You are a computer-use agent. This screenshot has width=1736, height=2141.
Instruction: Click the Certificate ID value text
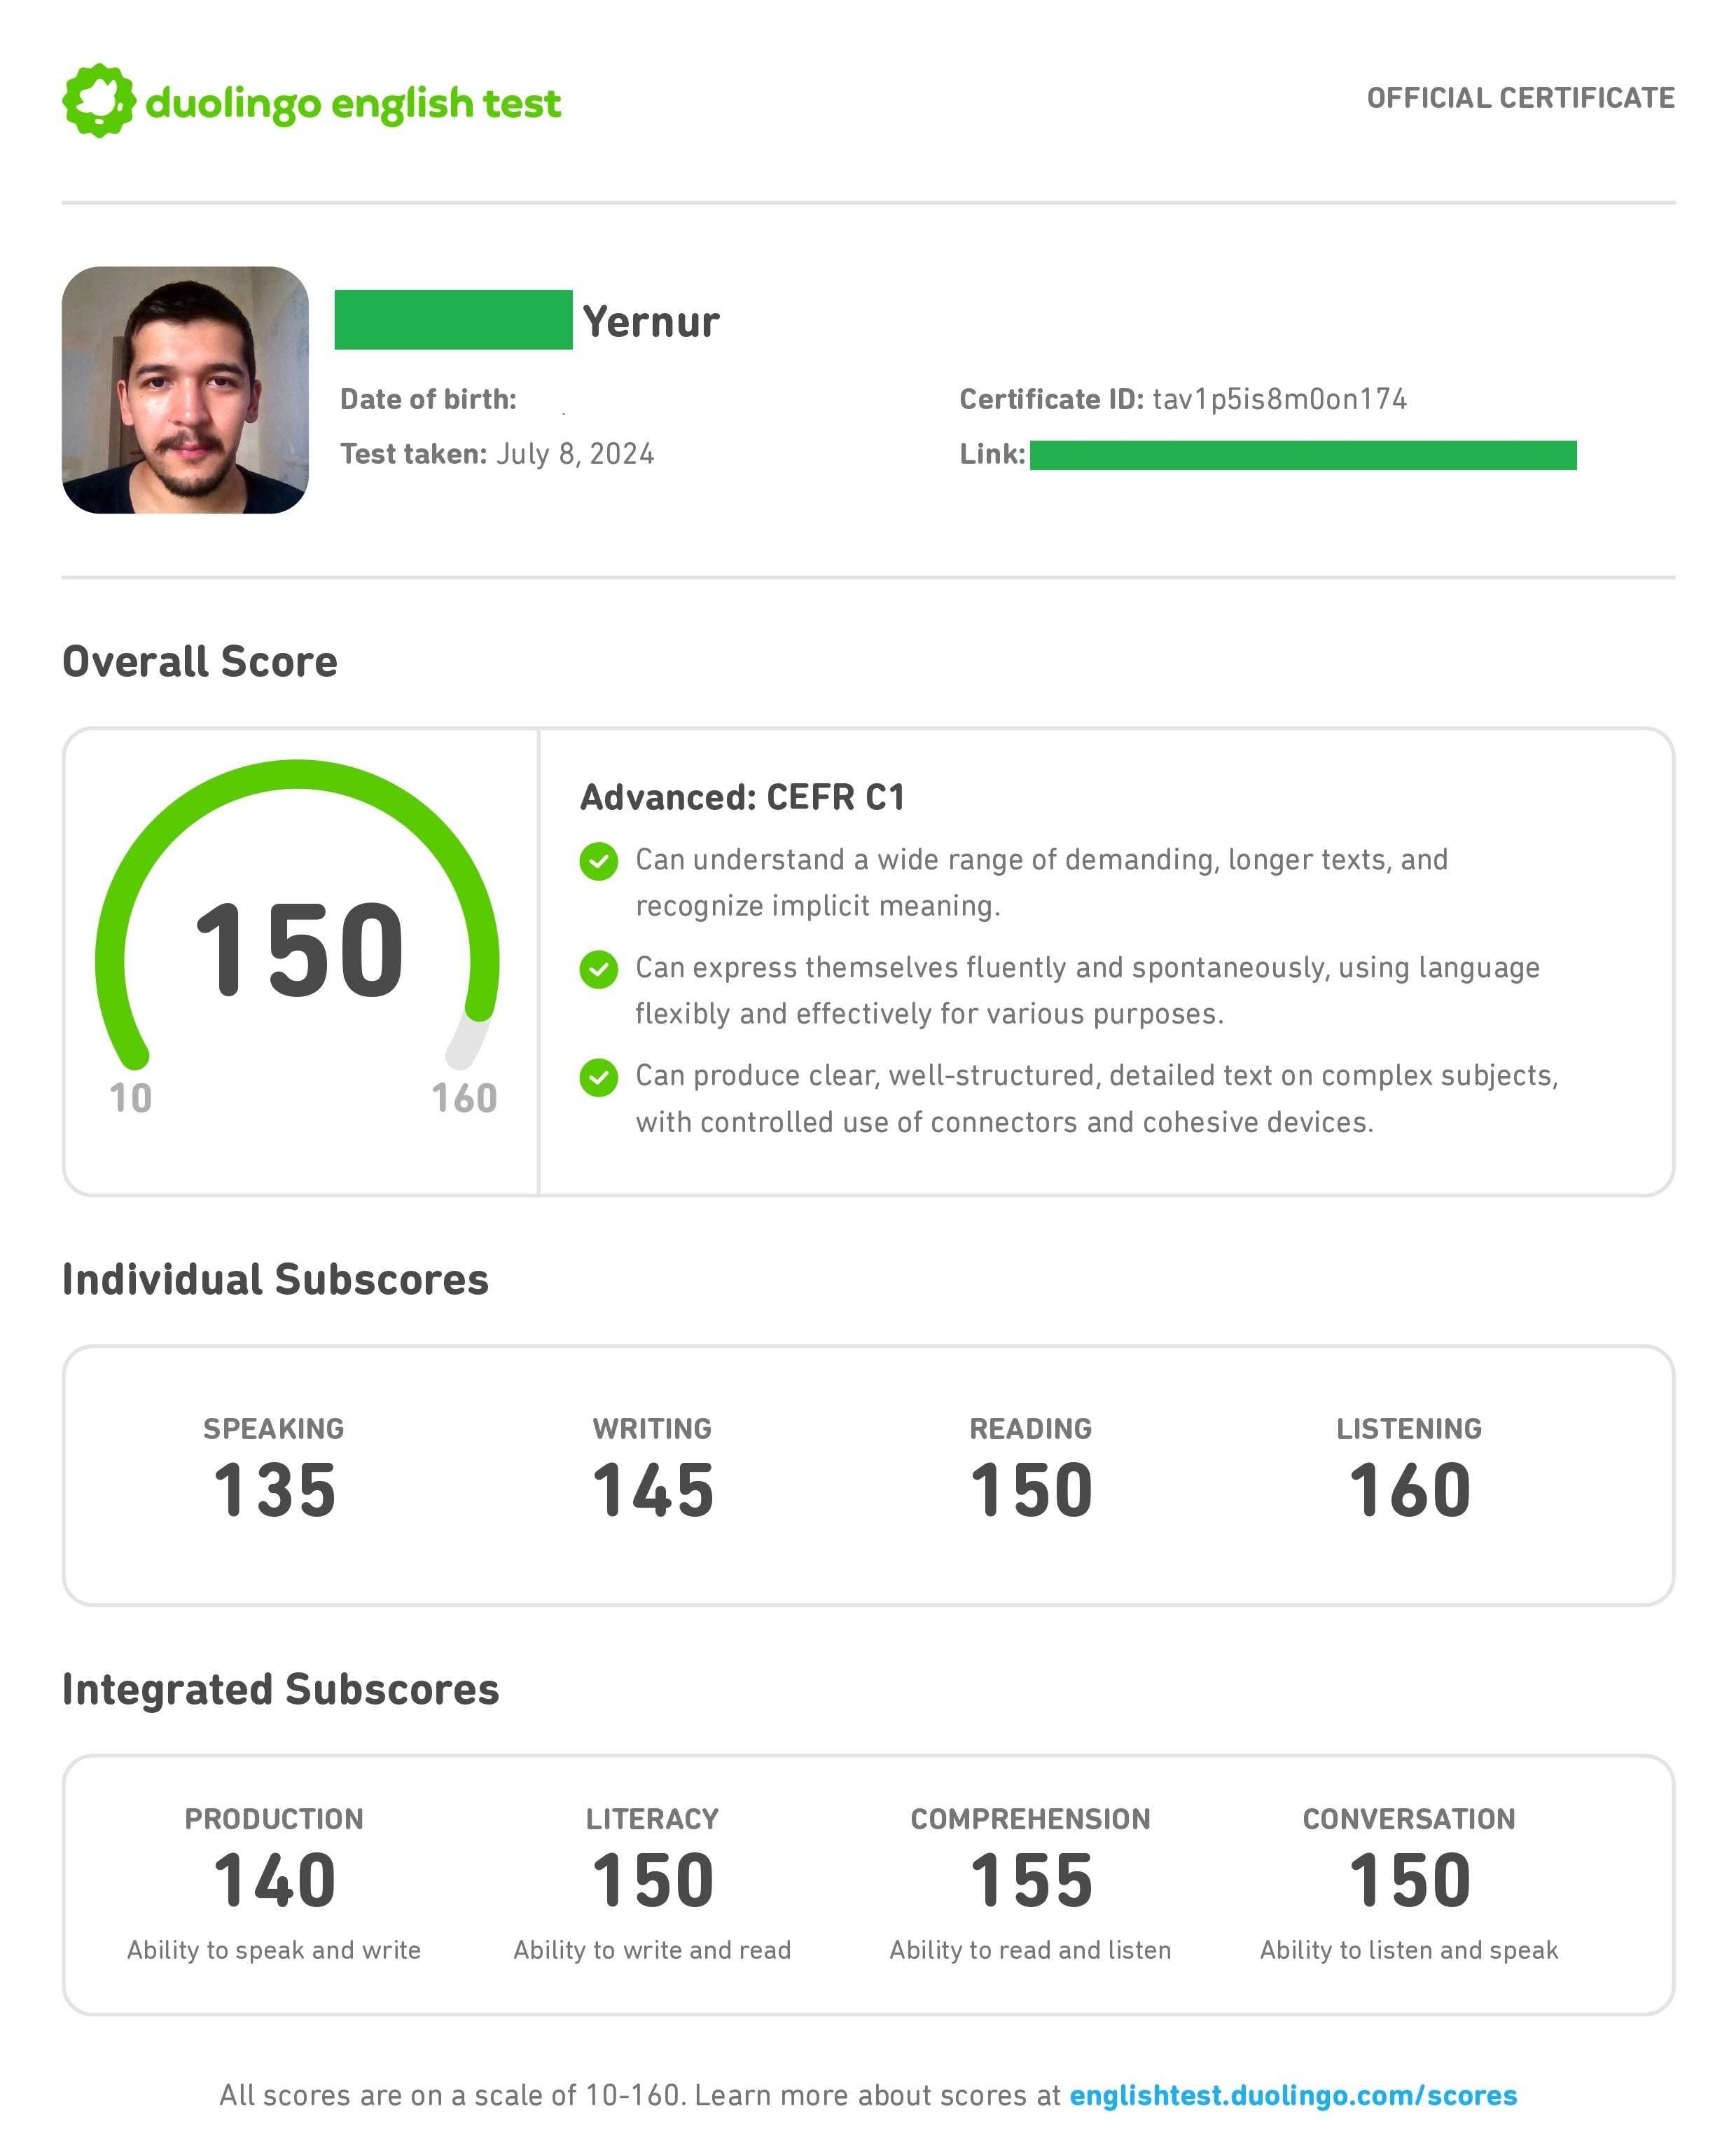[x=1279, y=399]
